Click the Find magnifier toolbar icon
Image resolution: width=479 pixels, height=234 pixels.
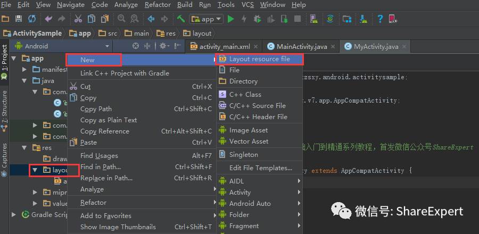point(121,19)
